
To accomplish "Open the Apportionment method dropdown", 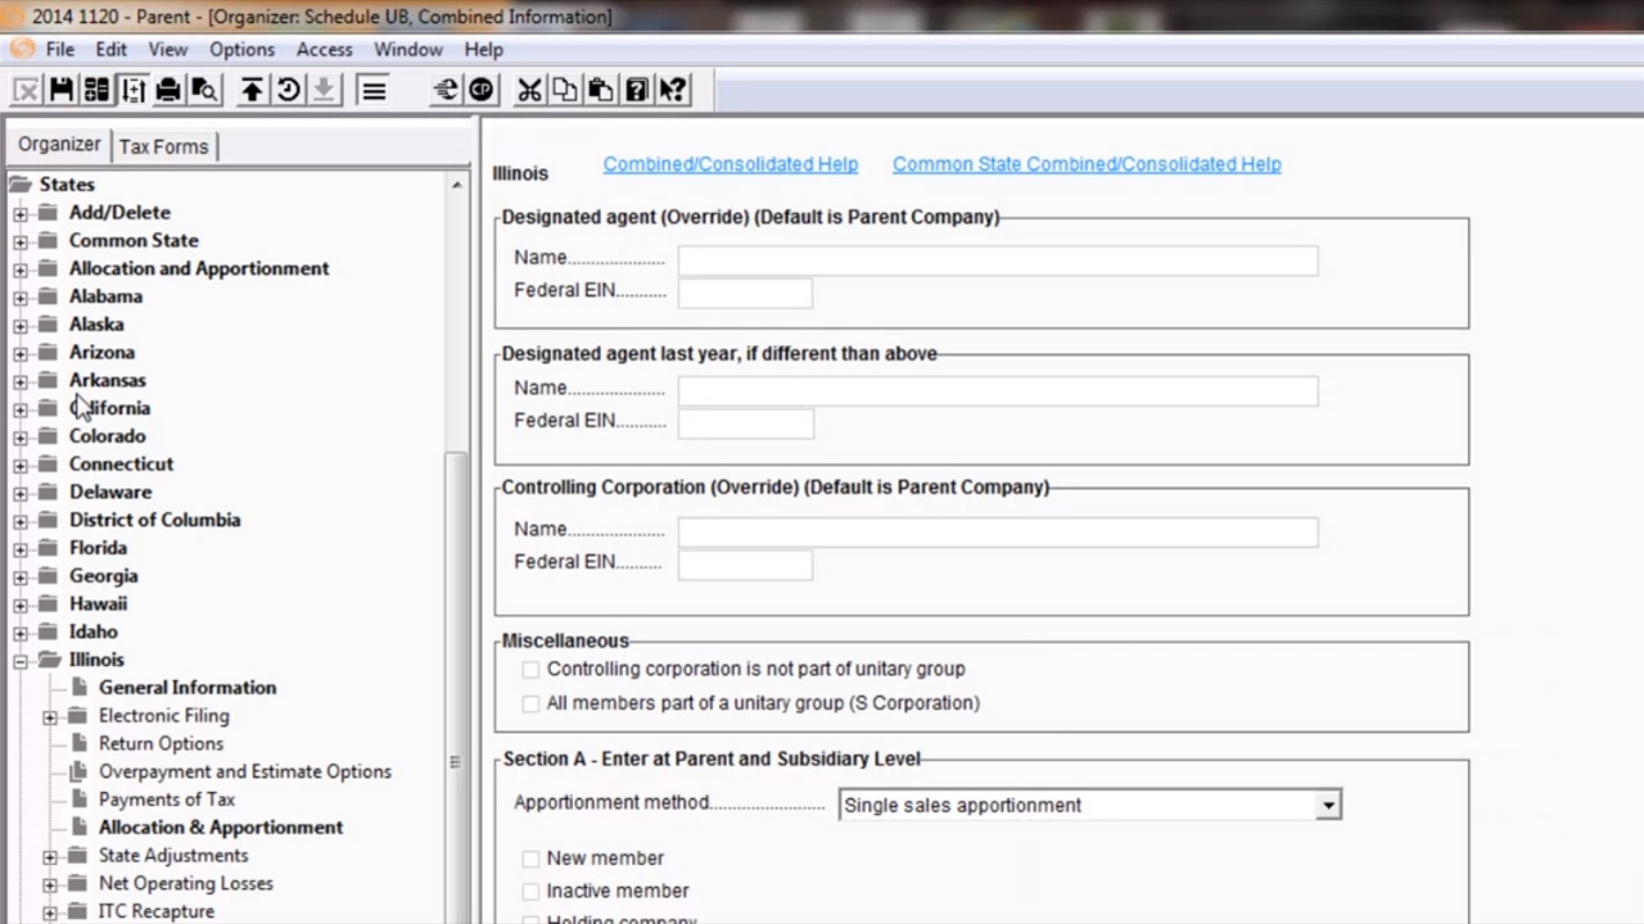I will pyautogui.click(x=1327, y=805).
